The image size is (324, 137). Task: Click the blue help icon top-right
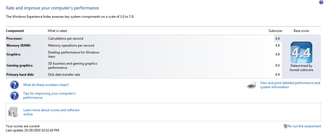[321, 2]
